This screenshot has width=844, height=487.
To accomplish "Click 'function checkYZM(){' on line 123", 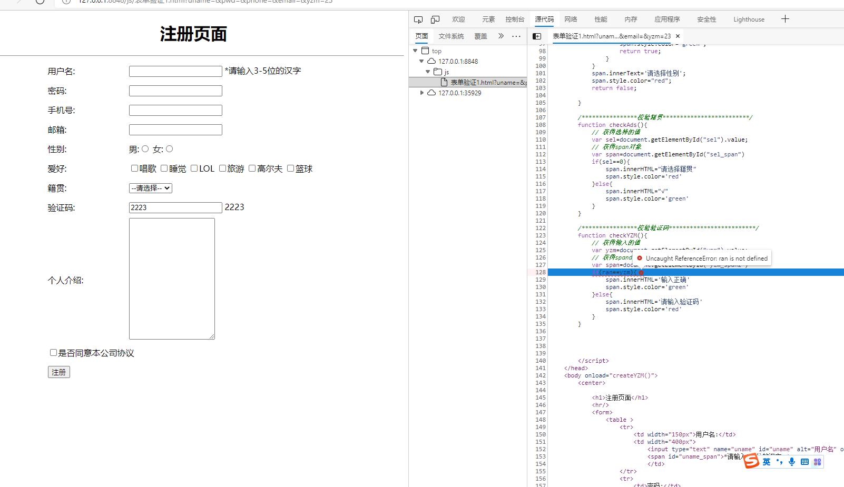I will pyautogui.click(x=612, y=235).
